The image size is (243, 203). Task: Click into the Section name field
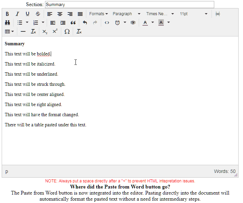coord(129,5)
